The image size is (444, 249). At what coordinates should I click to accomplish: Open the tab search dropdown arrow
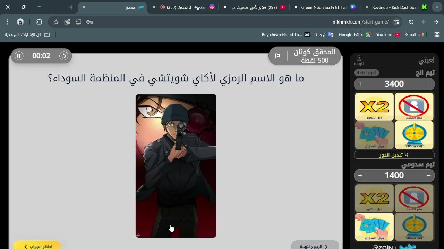(437, 7)
